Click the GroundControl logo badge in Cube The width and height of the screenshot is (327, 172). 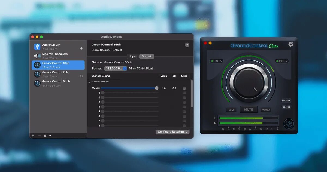[x=289, y=124]
